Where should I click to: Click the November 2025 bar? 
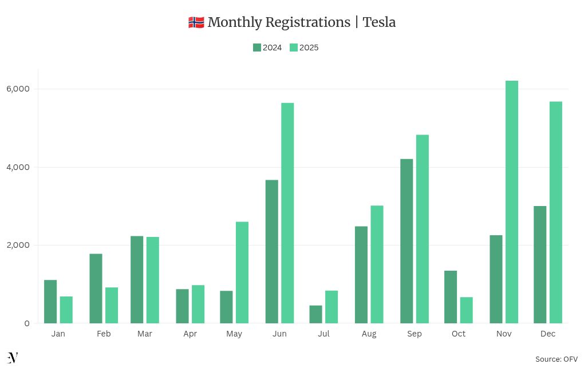pyautogui.click(x=512, y=202)
